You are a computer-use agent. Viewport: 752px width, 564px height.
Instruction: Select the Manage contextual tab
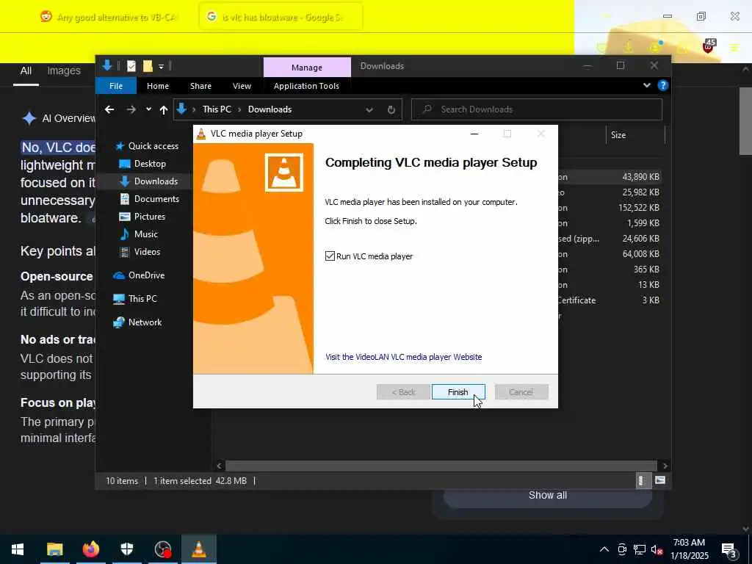click(307, 68)
